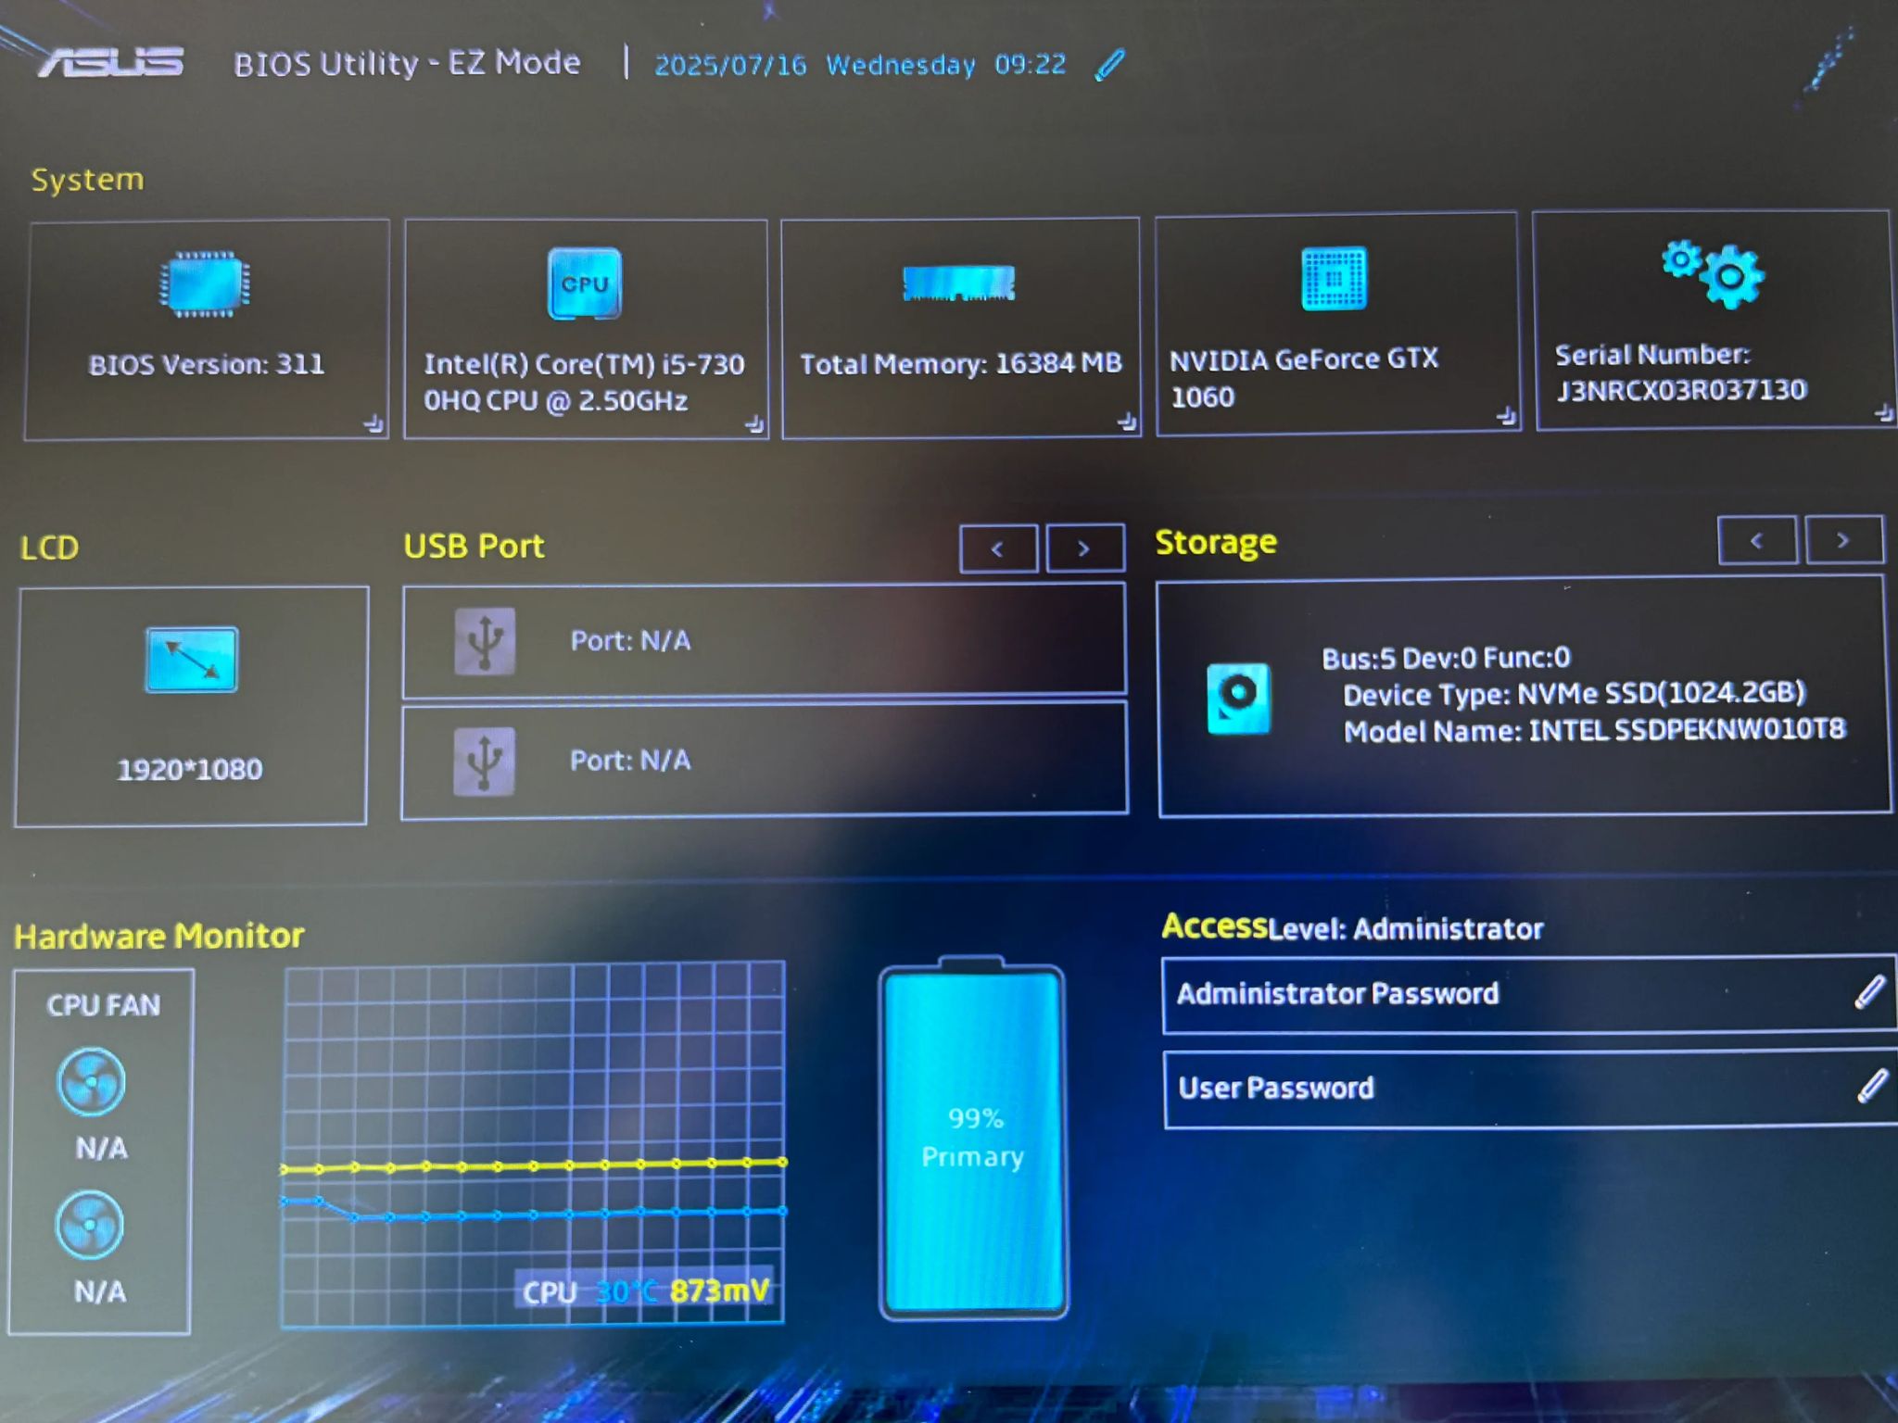Viewport: 1898px width, 1423px height.
Task: Show previous Storage device
Action: click(x=1757, y=540)
